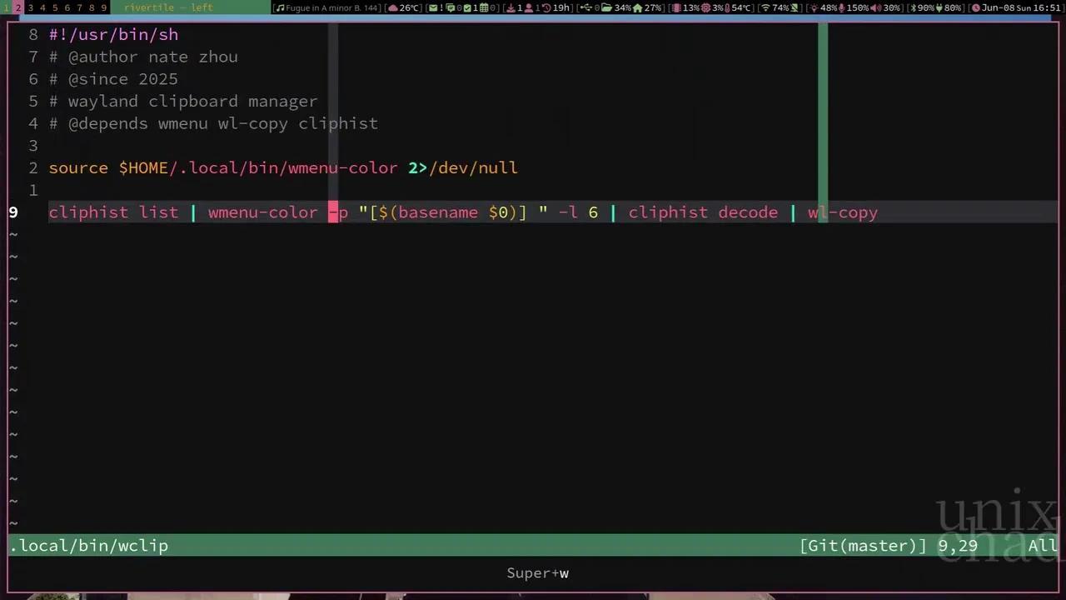The height and width of the screenshot is (600, 1066).
Task: Click 'source' keyword in the script
Action: pyautogui.click(x=78, y=168)
